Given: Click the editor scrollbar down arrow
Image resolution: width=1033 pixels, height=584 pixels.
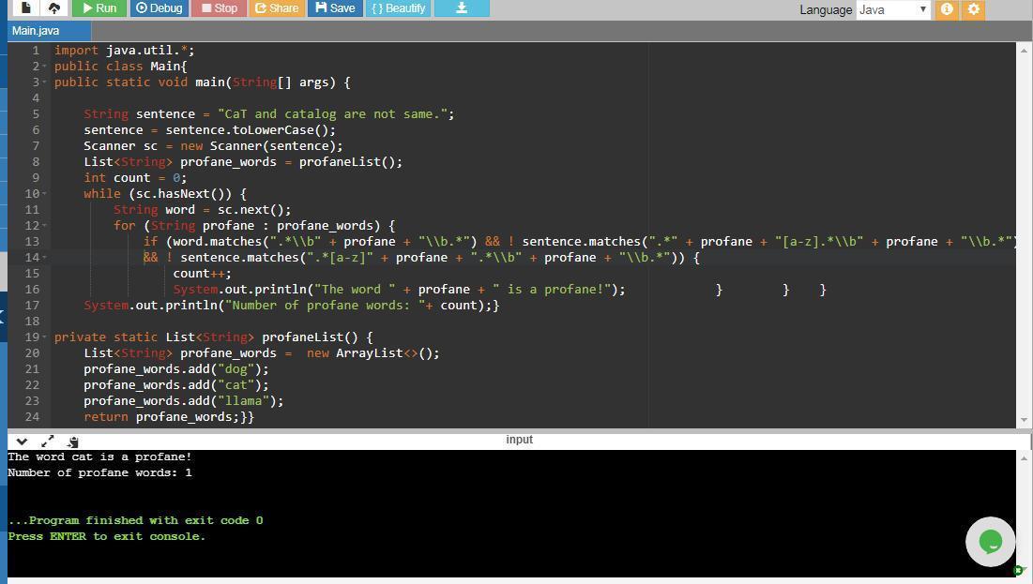Looking at the screenshot, I should point(1024,420).
